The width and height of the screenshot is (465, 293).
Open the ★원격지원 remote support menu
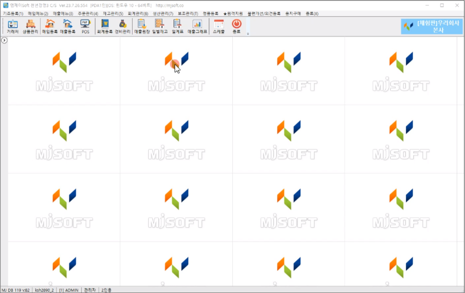point(233,14)
